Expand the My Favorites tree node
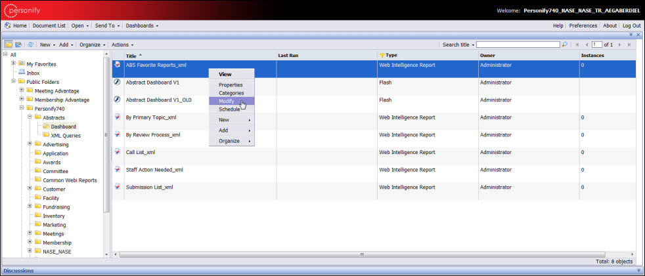Screen dimensions: 645x276 coord(14,63)
